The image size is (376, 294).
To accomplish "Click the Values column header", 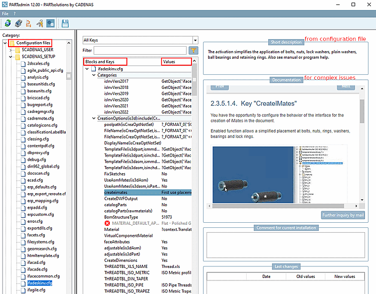I will click(x=176, y=62).
